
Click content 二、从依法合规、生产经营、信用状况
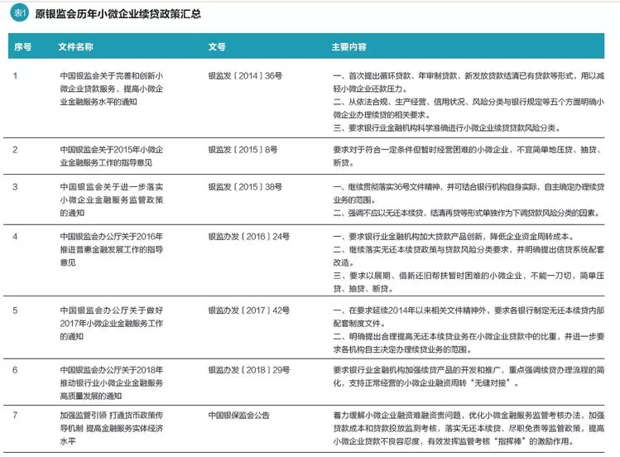[469, 108]
